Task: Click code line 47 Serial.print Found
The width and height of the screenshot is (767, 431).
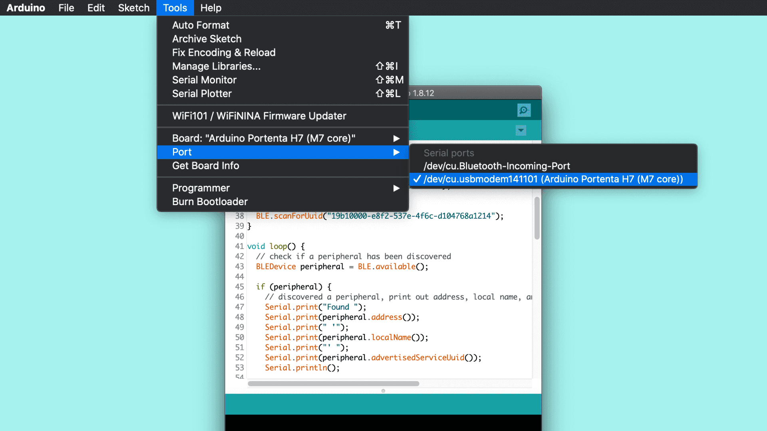Action: click(315, 307)
